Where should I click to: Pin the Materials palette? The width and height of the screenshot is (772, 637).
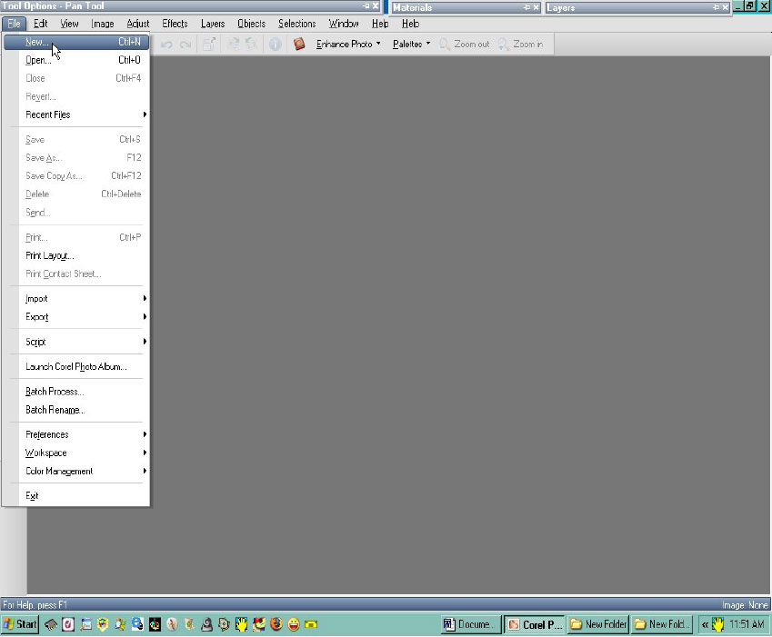526,7
